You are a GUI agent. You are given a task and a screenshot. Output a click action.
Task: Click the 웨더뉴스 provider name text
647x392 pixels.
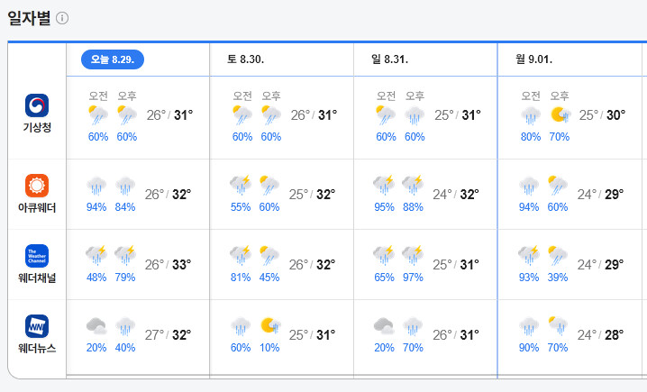click(x=37, y=348)
